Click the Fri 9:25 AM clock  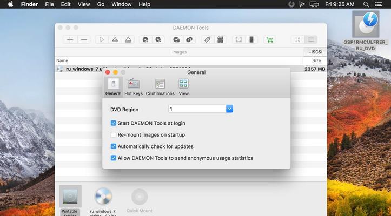pyautogui.click(x=340, y=4)
